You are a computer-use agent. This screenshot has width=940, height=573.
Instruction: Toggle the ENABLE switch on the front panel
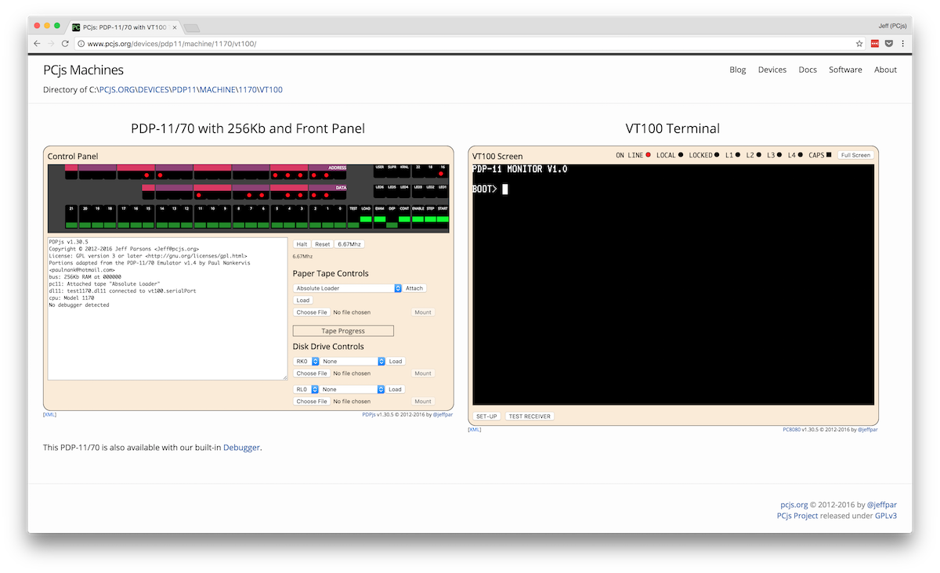[417, 219]
